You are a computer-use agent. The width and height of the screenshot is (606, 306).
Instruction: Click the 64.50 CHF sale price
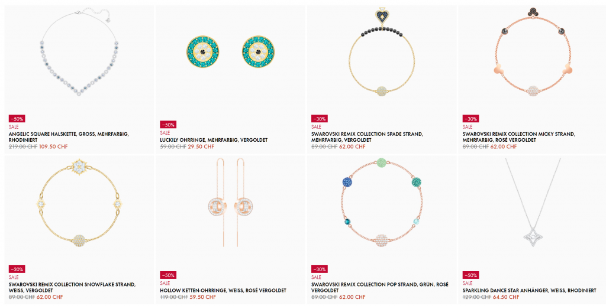click(506, 297)
